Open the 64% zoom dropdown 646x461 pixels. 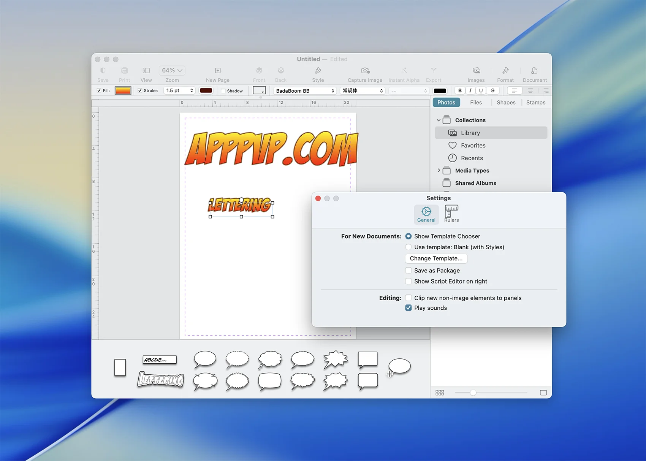[172, 71]
